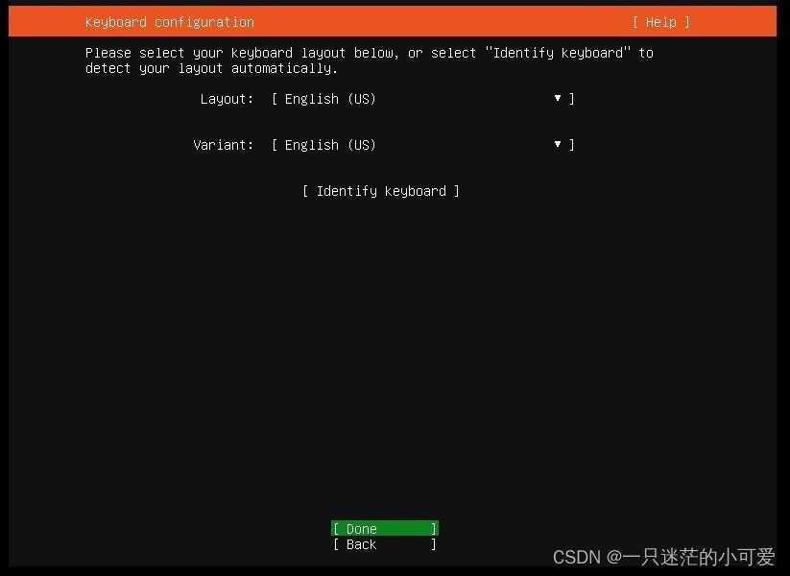Click the orange header bar
This screenshot has height=576, width=790.
(x=393, y=21)
